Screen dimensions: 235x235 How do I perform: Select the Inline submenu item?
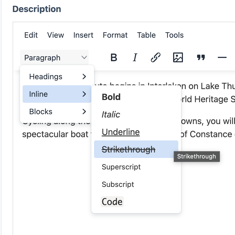pyautogui.click(x=57, y=94)
